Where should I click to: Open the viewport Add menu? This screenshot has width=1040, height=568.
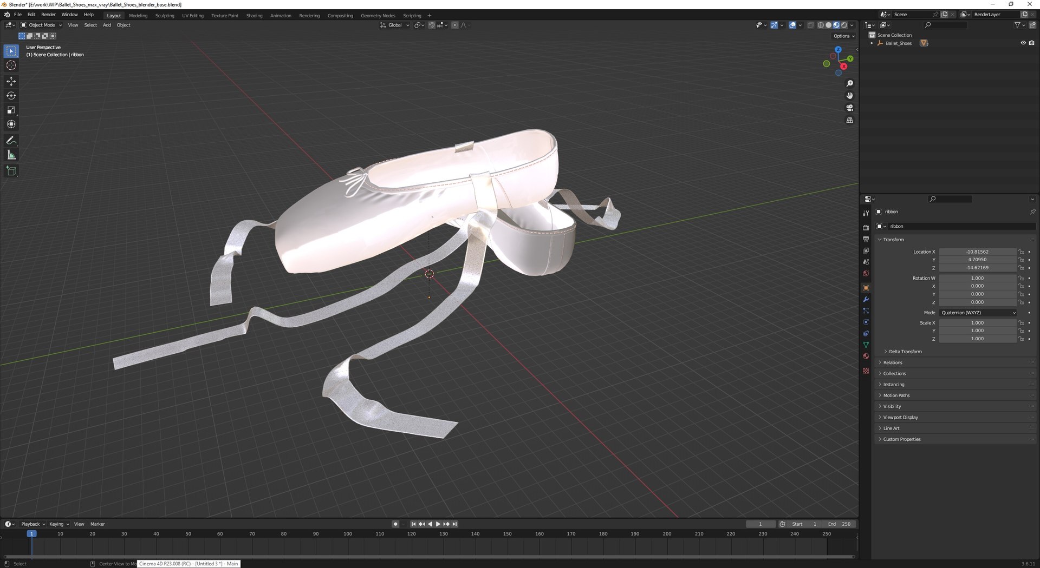pyautogui.click(x=107, y=25)
